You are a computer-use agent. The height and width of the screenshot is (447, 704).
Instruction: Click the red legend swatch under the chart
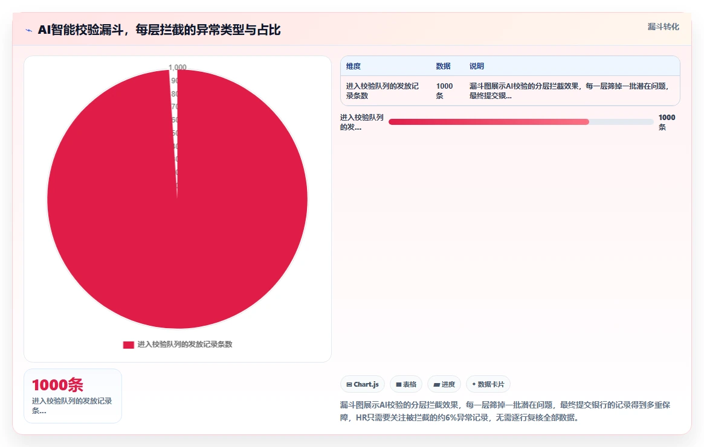[x=128, y=345]
